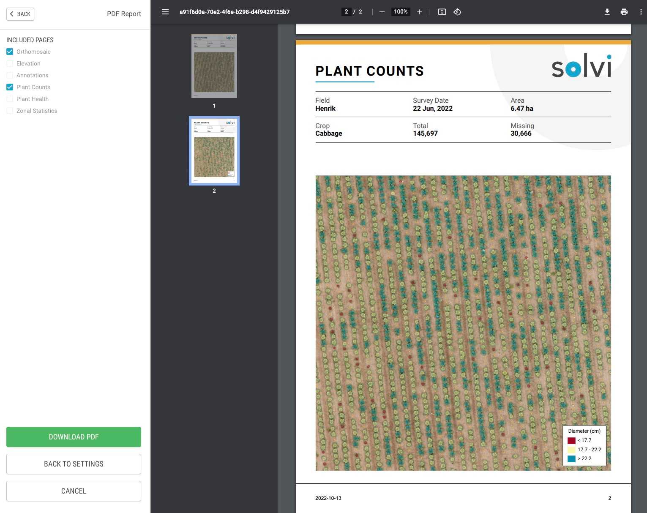Download the PDF from the viewer toolbar
This screenshot has width=647, height=513.
607,12
